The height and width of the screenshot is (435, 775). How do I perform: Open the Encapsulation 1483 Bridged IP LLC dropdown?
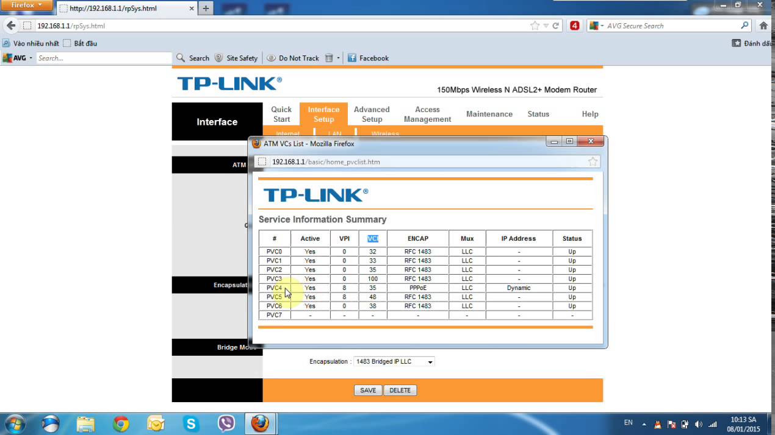coord(394,362)
